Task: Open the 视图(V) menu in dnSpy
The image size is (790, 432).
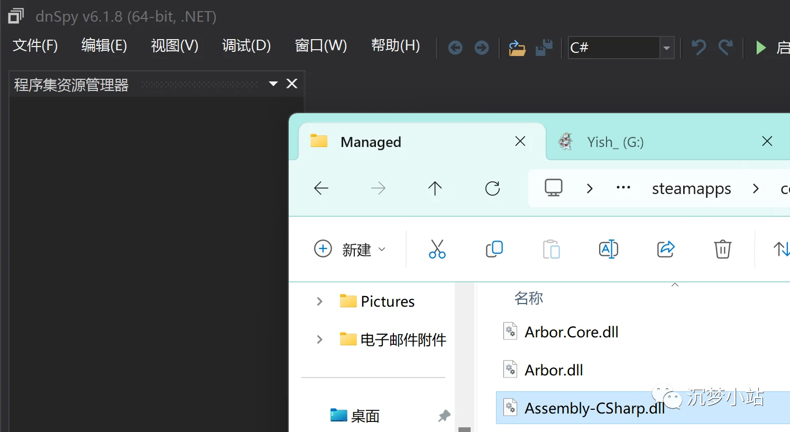Action: pos(174,46)
